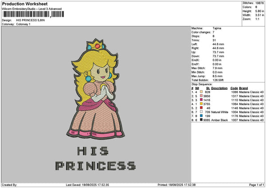Select the Max Stitch value 7.9 mm
The image size is (266, 188).
coord(218,68)
